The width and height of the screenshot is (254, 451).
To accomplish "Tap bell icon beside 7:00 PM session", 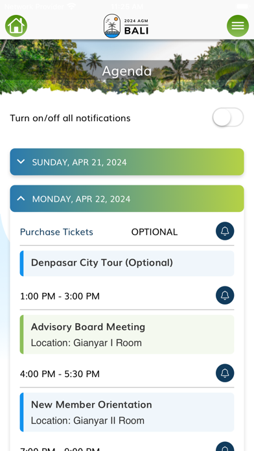I will tap(225, 446).
